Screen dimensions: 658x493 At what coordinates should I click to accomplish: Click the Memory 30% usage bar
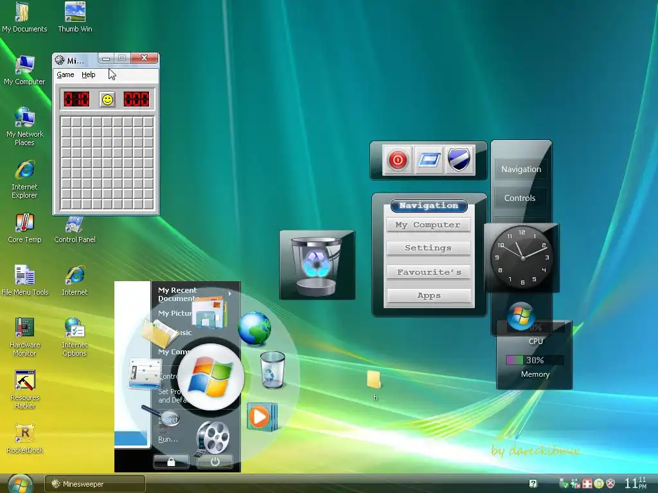point(535,360)
